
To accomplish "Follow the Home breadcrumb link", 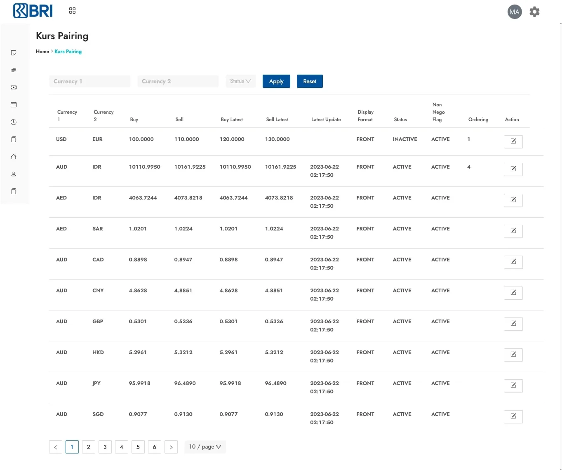I will tap(42, 52).
